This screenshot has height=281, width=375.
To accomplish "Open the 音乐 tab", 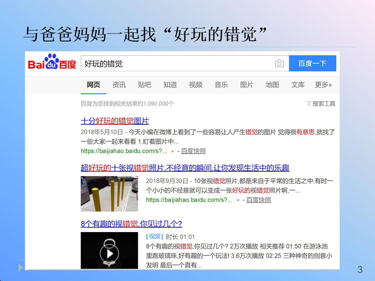I will (x=221, y=85).
